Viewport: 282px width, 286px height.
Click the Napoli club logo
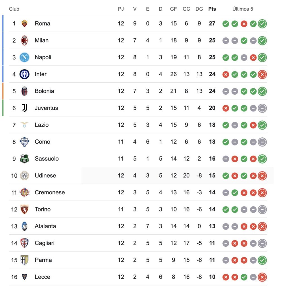(x=25, y=57)
